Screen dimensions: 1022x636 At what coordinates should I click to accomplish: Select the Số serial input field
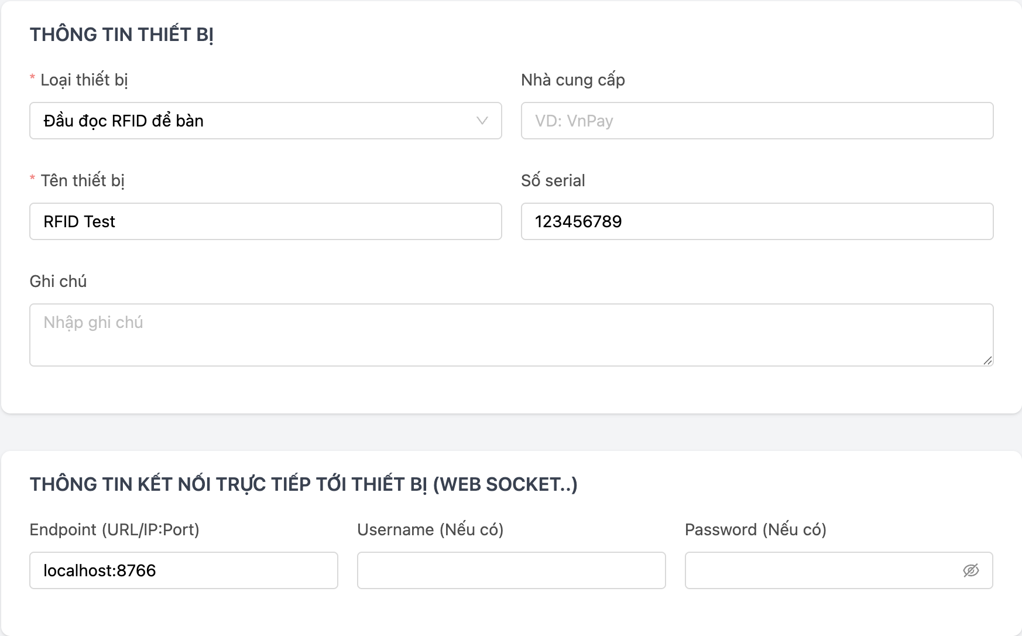(x=757, y=221)
